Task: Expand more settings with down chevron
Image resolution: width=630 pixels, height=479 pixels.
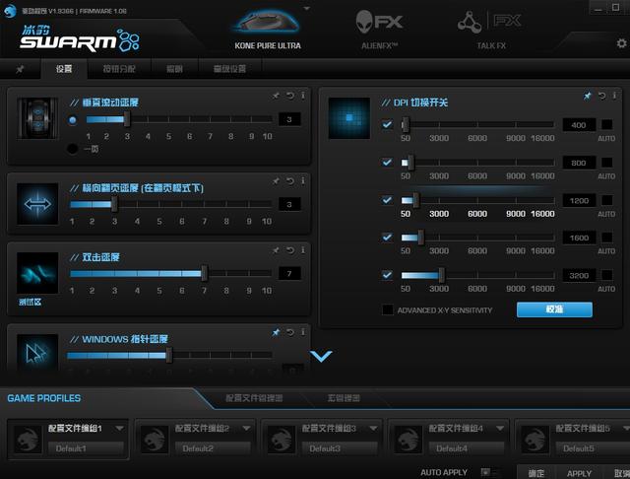Action: pos(321,356)
